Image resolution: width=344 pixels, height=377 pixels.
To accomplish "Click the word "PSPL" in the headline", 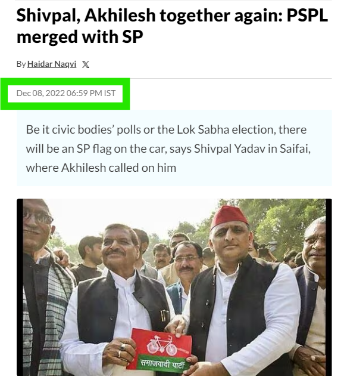I will click(x=307, y=15).
